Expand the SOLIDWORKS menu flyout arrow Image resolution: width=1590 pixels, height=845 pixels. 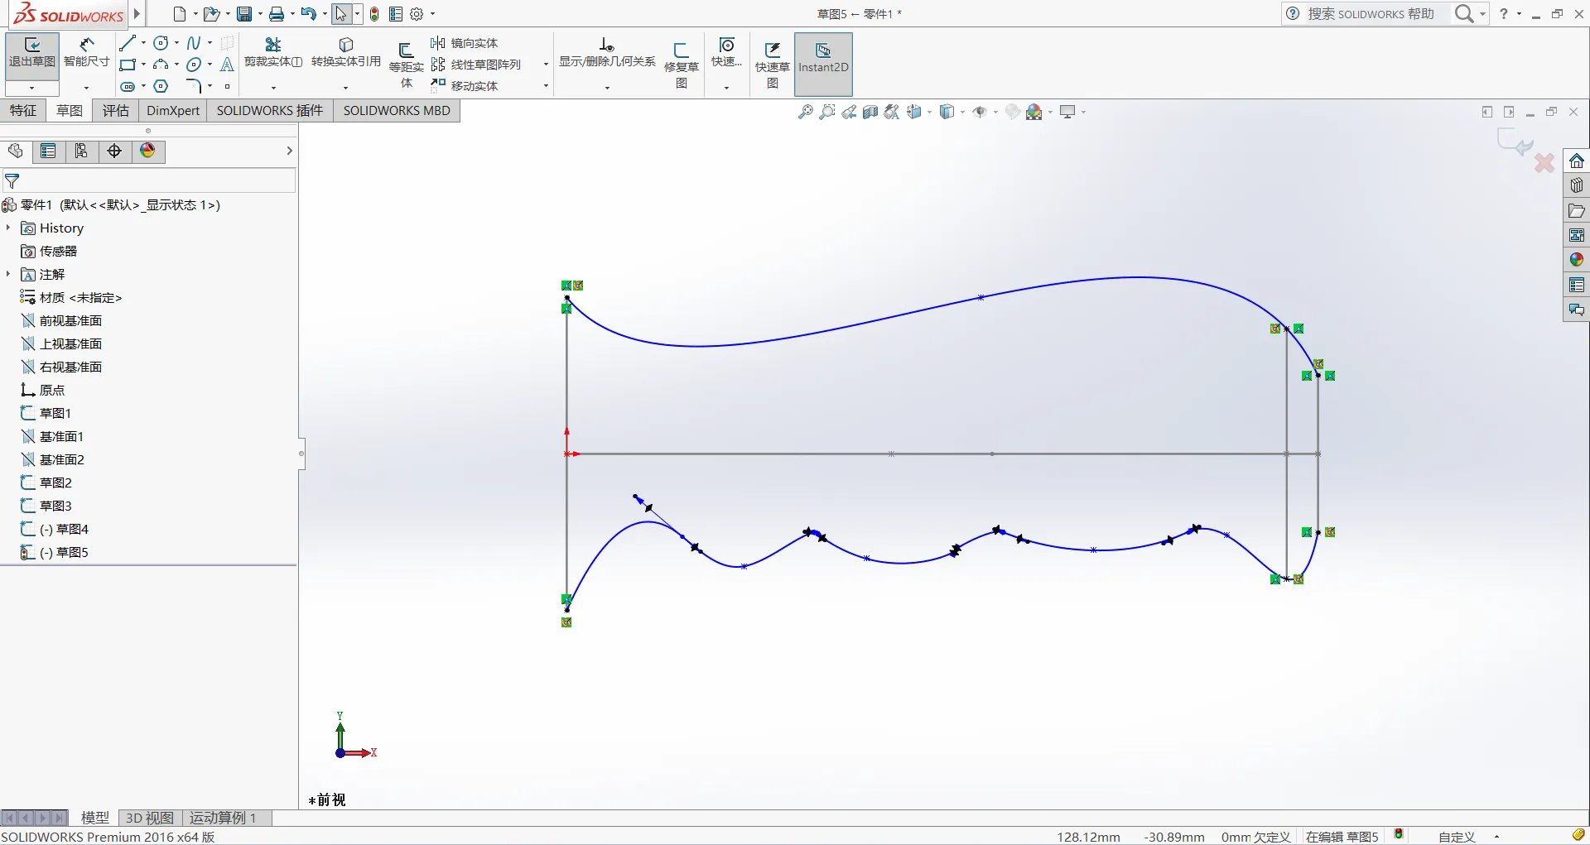coord(137,14)
